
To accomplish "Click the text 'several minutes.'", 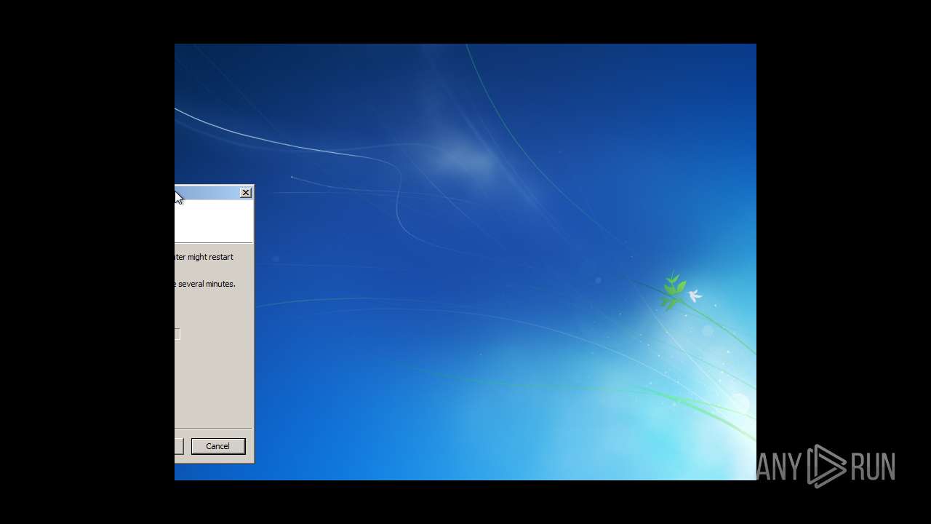I will coord(207,284).
